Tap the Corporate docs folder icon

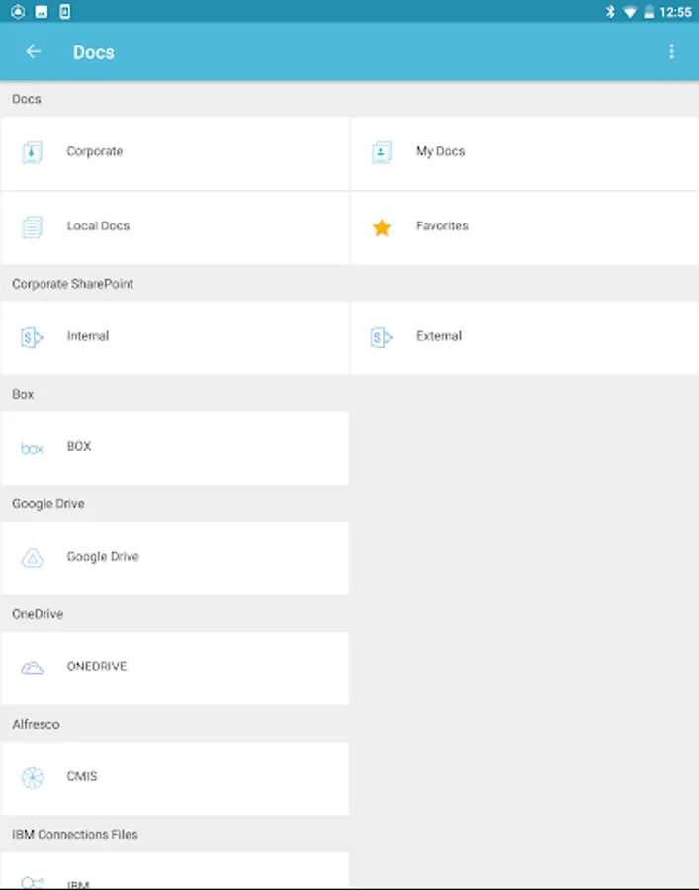point(32,152)
